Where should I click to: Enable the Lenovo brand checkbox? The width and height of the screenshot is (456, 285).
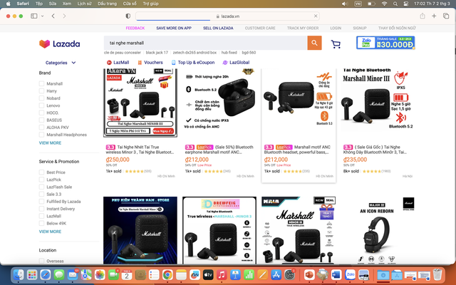41,105
